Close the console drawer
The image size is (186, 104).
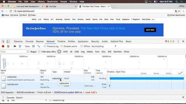(x=183, y=97)
